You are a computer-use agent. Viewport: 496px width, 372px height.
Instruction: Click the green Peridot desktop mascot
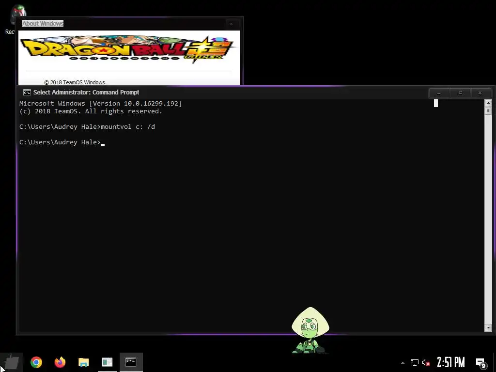310,330
